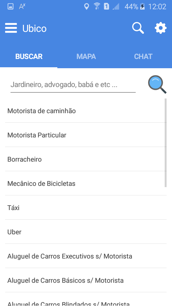The height and width of the screenshot is (306, 172).
Task: Switch to the CHAT tab
Action: tap(143, 57)
